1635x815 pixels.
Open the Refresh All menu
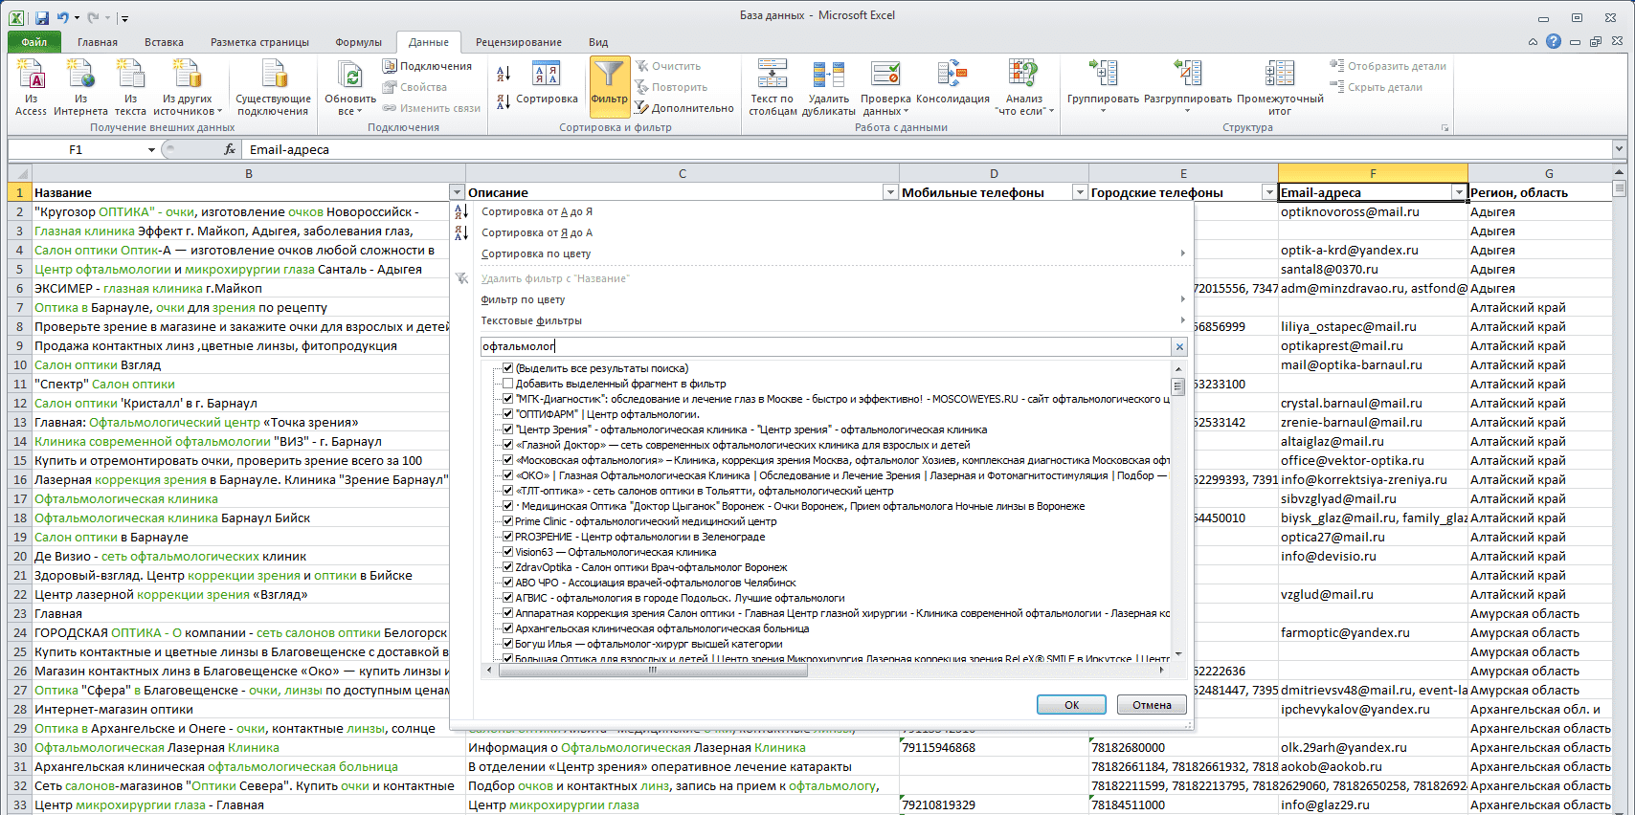point(350,87)
